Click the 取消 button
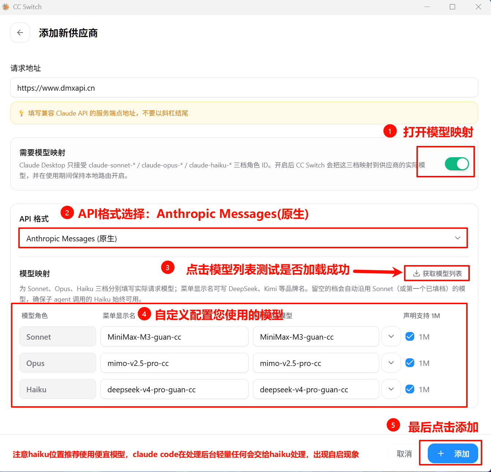491x472 pixels. click(x=404, y=454)
